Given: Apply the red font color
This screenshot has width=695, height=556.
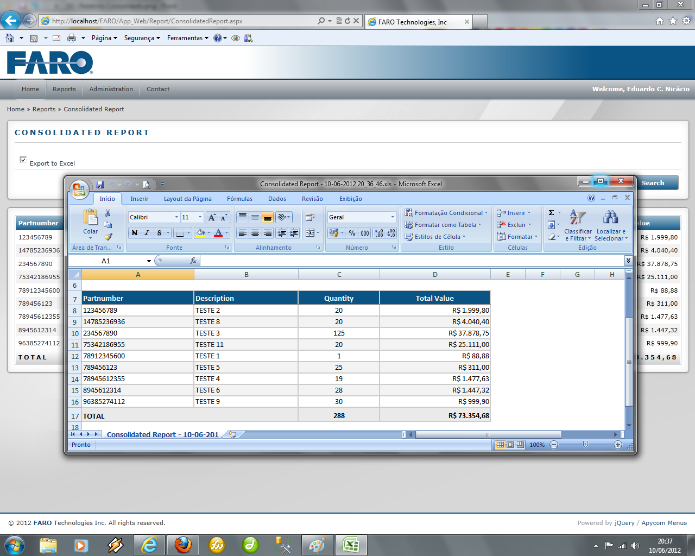Looking at the screenshot, I should [x=218, y=233].
